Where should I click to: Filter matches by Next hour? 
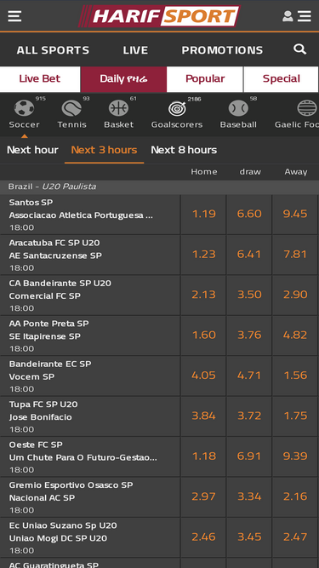pos(32,150)
